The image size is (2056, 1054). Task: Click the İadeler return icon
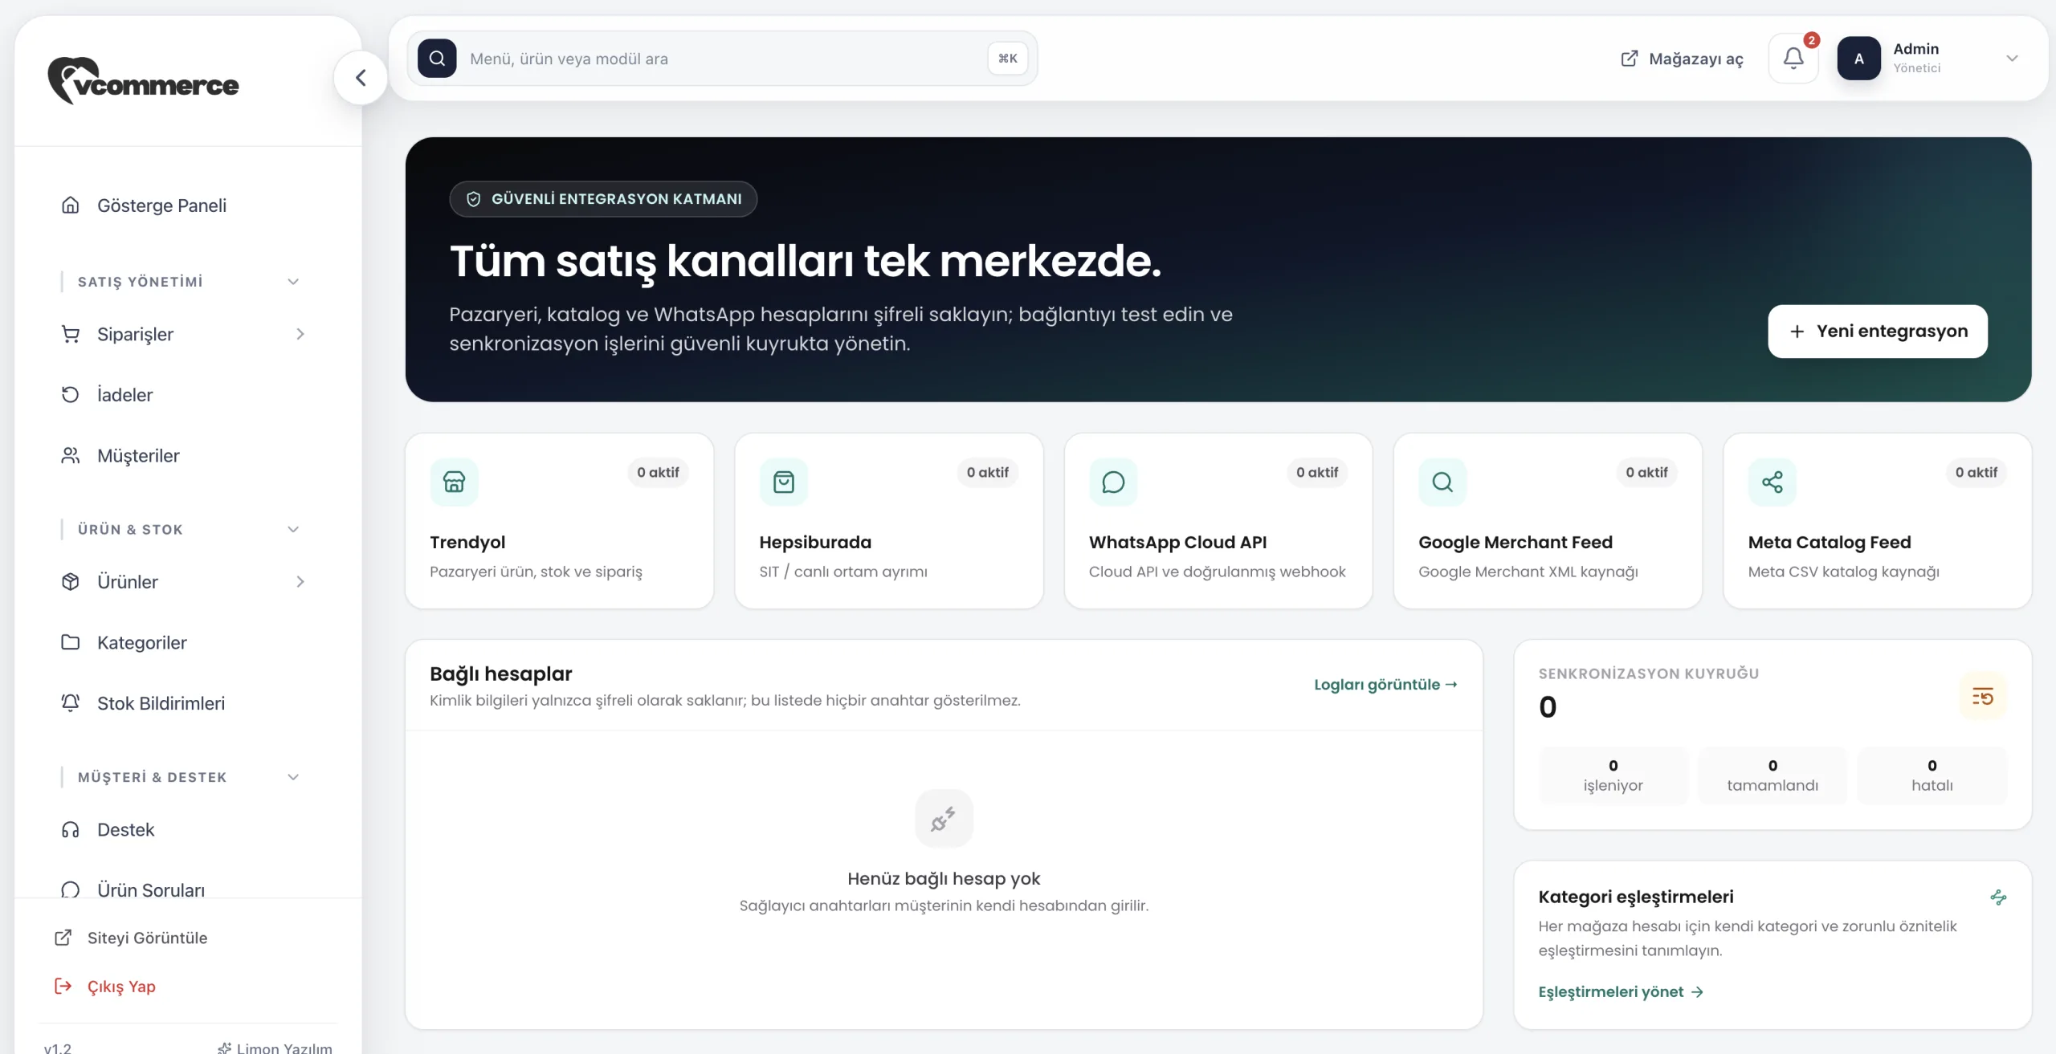tap(71, 394)
